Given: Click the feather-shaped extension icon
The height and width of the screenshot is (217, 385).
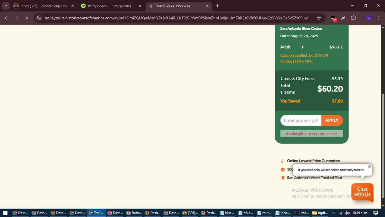Looking at the screenshot, I should pos(343,18).
